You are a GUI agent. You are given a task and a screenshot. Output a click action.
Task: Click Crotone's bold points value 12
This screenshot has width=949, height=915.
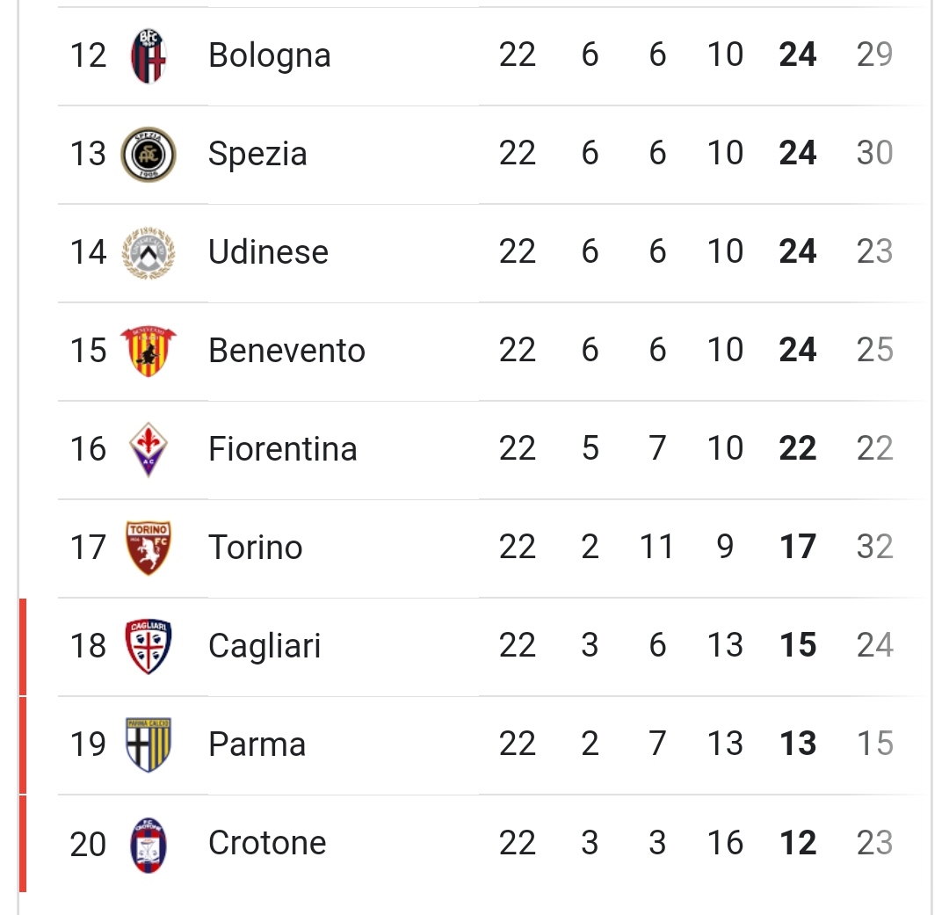[797, 843]
